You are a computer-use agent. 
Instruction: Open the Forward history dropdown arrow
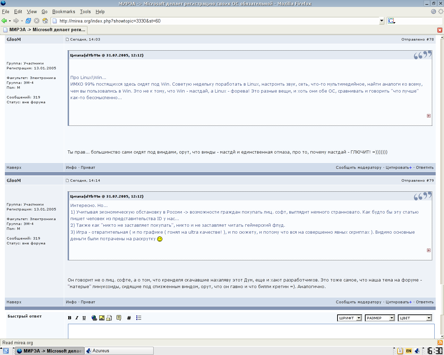(22, 21)
